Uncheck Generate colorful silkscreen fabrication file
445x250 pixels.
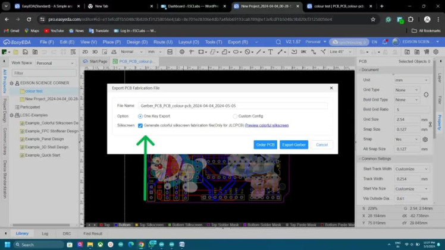click(x=140, y=125)
